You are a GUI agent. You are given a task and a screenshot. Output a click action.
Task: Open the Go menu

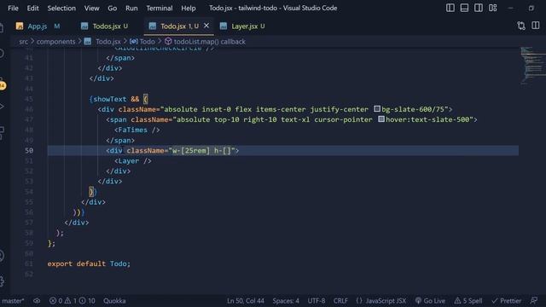click(x=112, y=8)
